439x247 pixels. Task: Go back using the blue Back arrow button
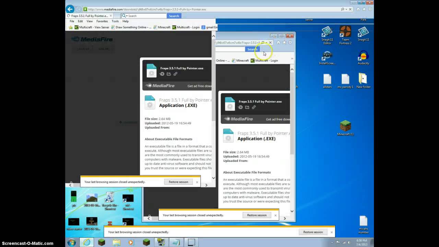pos(70,9)
